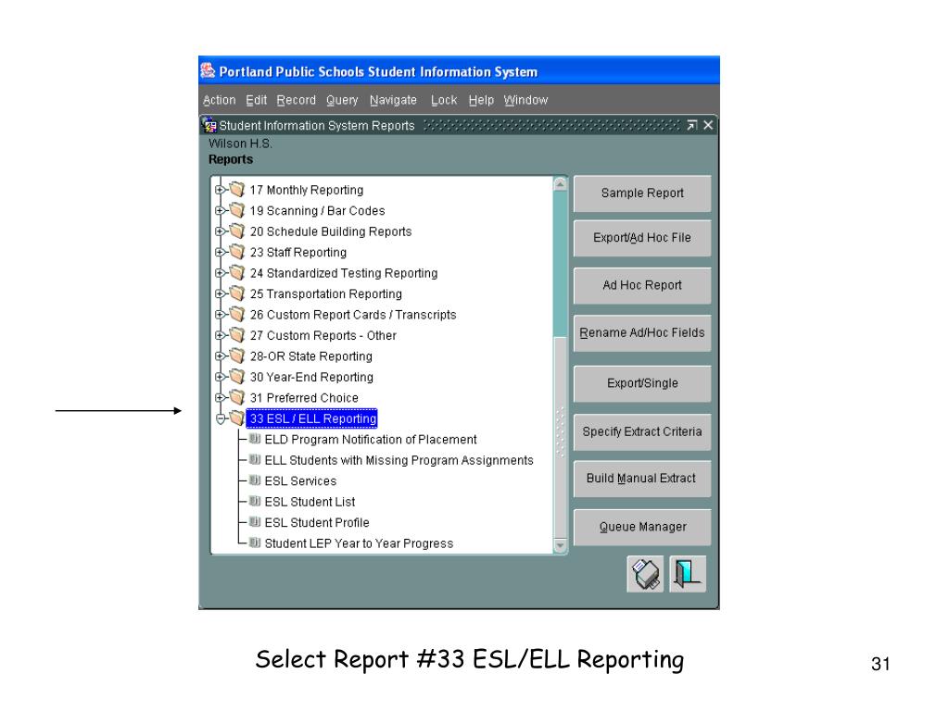Click the folder icon for 27 Custom Reports - Other
The width and height of the screenshot is (949, 711).
pos(236,335)
